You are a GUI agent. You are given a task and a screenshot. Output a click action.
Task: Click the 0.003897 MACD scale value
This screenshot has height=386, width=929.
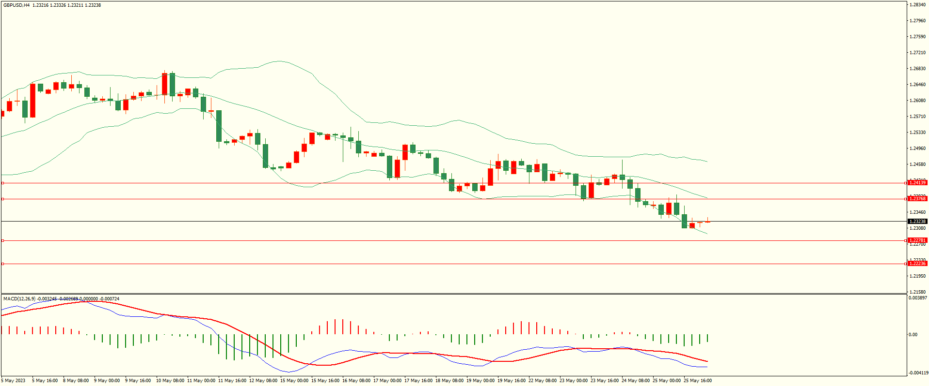point(918,298)
